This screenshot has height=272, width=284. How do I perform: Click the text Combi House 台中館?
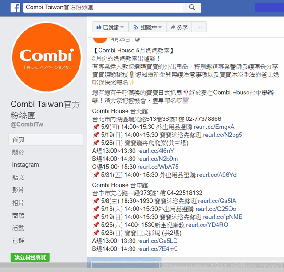click(120, 185)
